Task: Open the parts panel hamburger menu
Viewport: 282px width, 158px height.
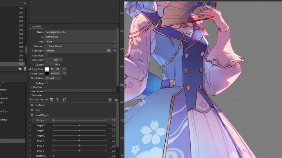Action: click(x=25, y=3)
